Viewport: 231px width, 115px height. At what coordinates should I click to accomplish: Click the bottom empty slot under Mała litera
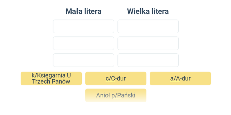coord(83,60)
